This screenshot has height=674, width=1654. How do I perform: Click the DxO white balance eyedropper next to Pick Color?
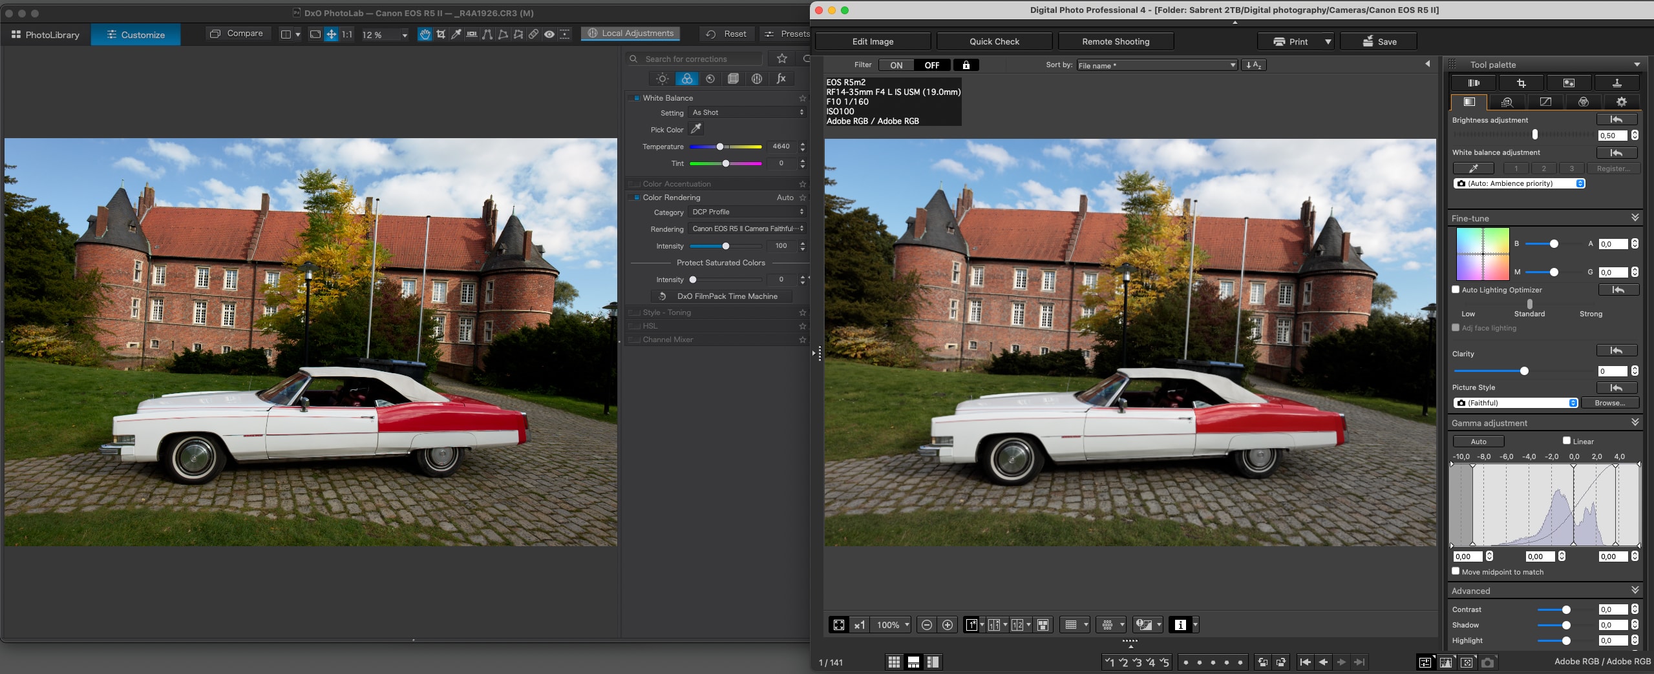695,129
